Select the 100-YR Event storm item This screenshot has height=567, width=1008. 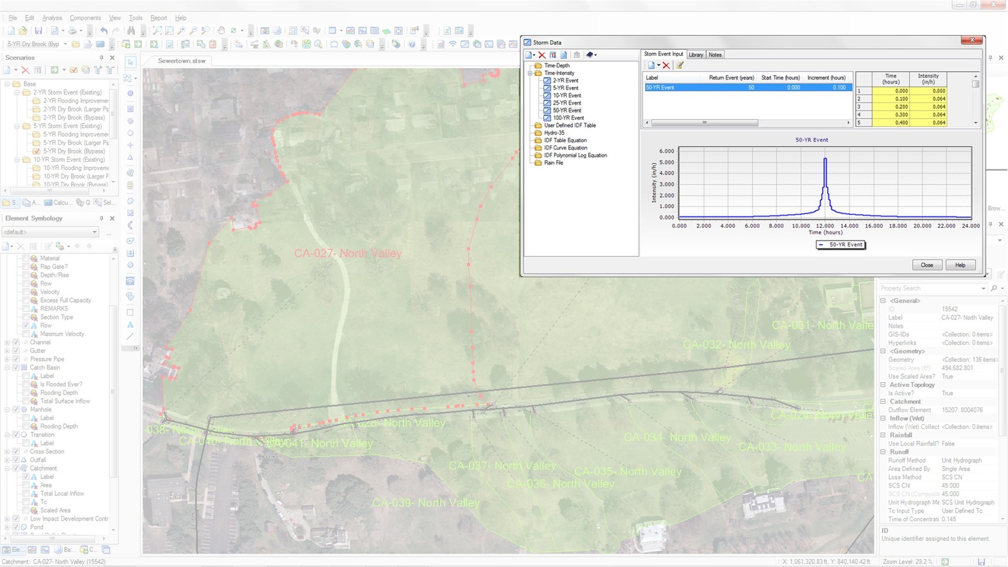pos(568,118)
